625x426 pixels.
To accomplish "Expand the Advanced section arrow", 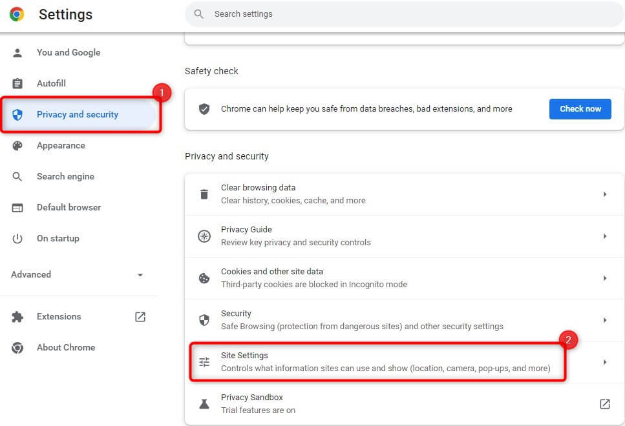I will (140, 275).
